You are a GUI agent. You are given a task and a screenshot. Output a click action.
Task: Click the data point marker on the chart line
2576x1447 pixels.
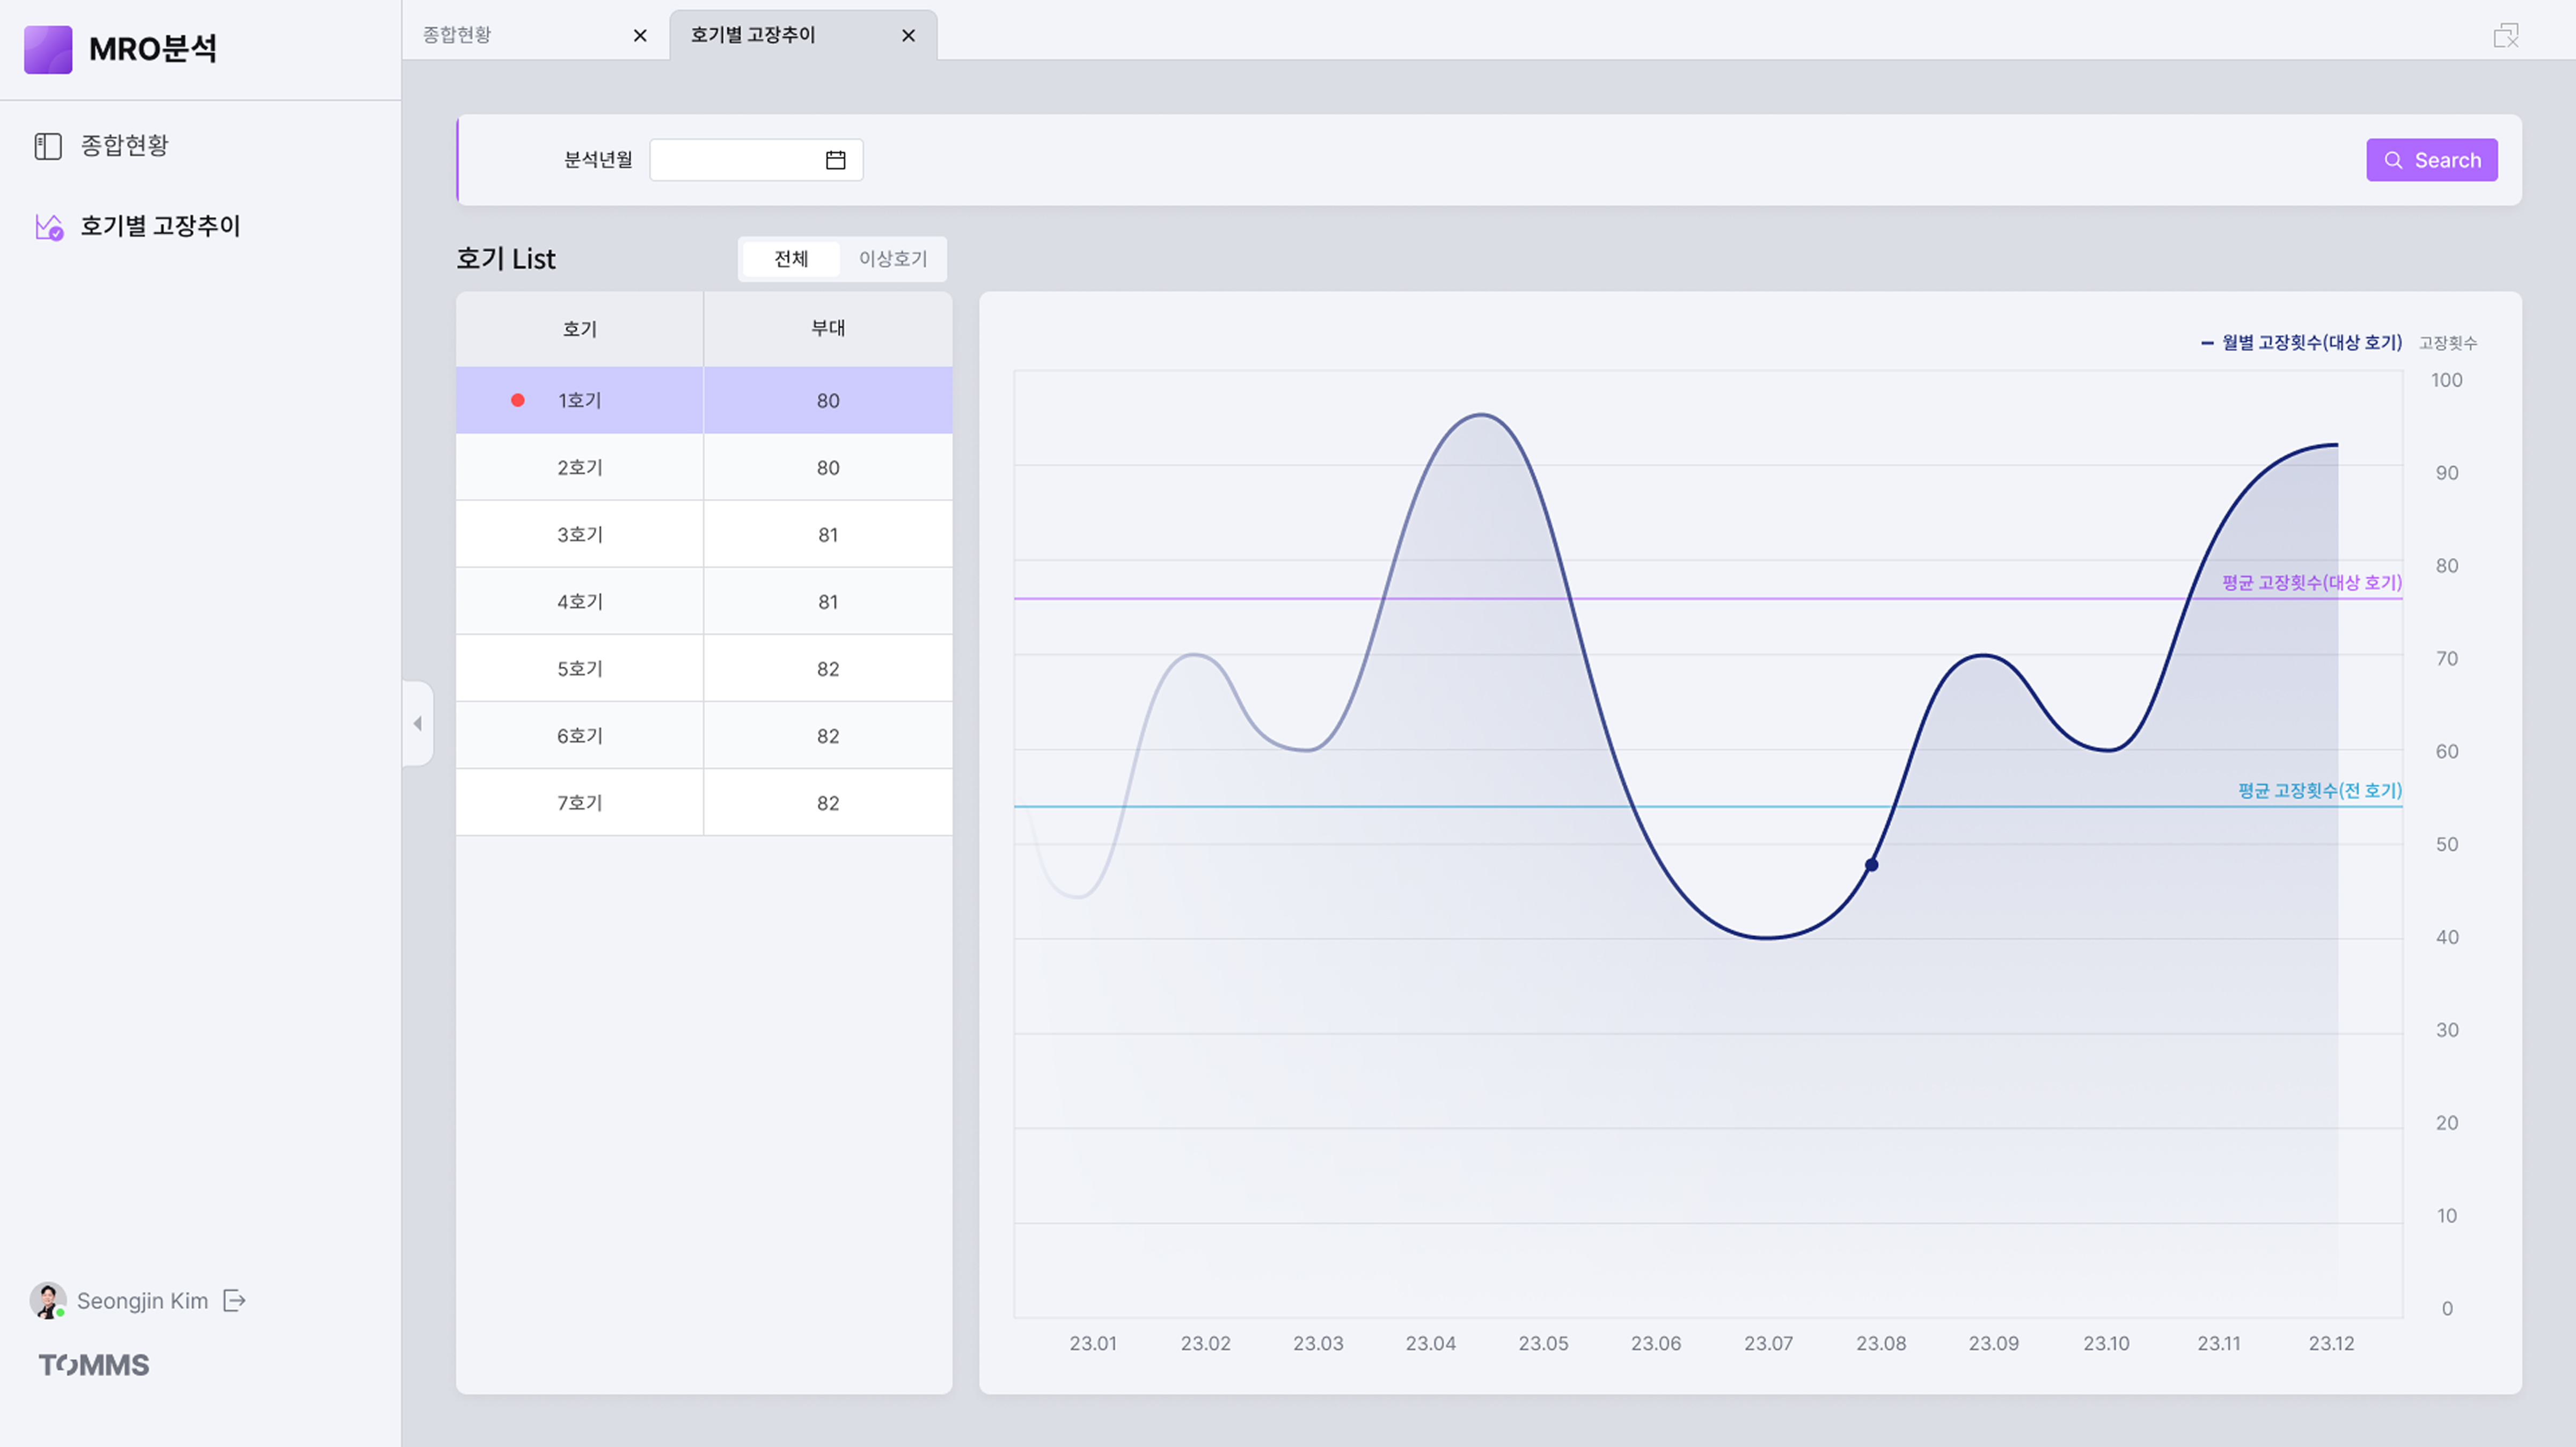1871,865
